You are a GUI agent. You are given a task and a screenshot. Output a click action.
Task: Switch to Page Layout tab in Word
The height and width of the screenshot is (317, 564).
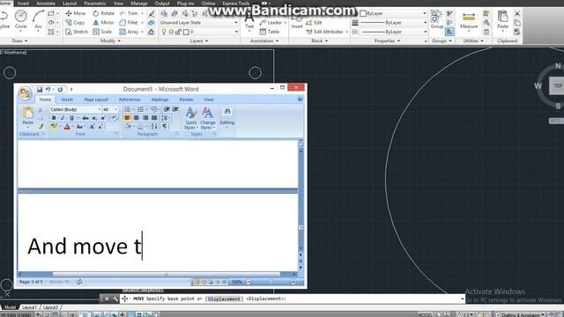[x=96, y=100]
